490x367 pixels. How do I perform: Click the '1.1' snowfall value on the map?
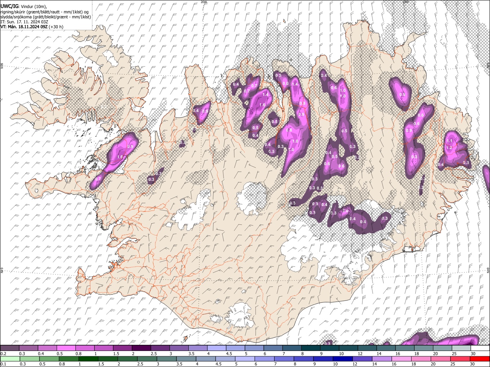[449, 141]
